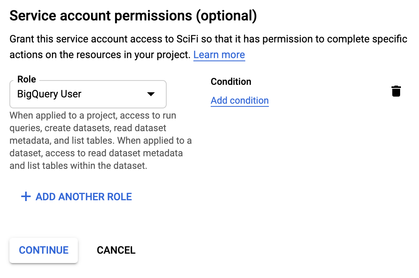419x278 pixels.
Task: Remove the BigQuery User role via trash icon
Action: click(x=396, y=91)
